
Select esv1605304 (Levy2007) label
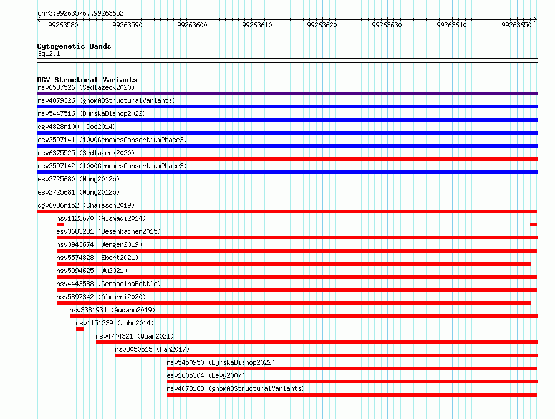point(206,375)
